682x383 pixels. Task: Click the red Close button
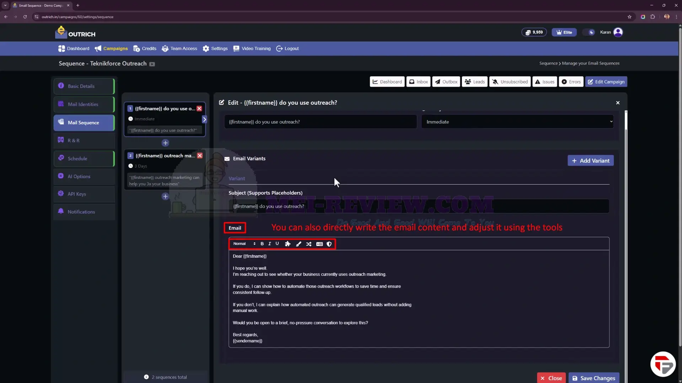coord(551,378)
